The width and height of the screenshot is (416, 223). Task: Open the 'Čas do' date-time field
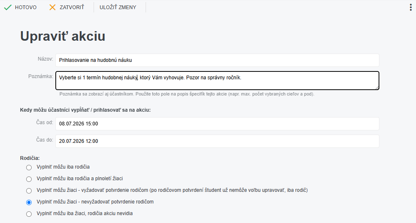[217, 141]
